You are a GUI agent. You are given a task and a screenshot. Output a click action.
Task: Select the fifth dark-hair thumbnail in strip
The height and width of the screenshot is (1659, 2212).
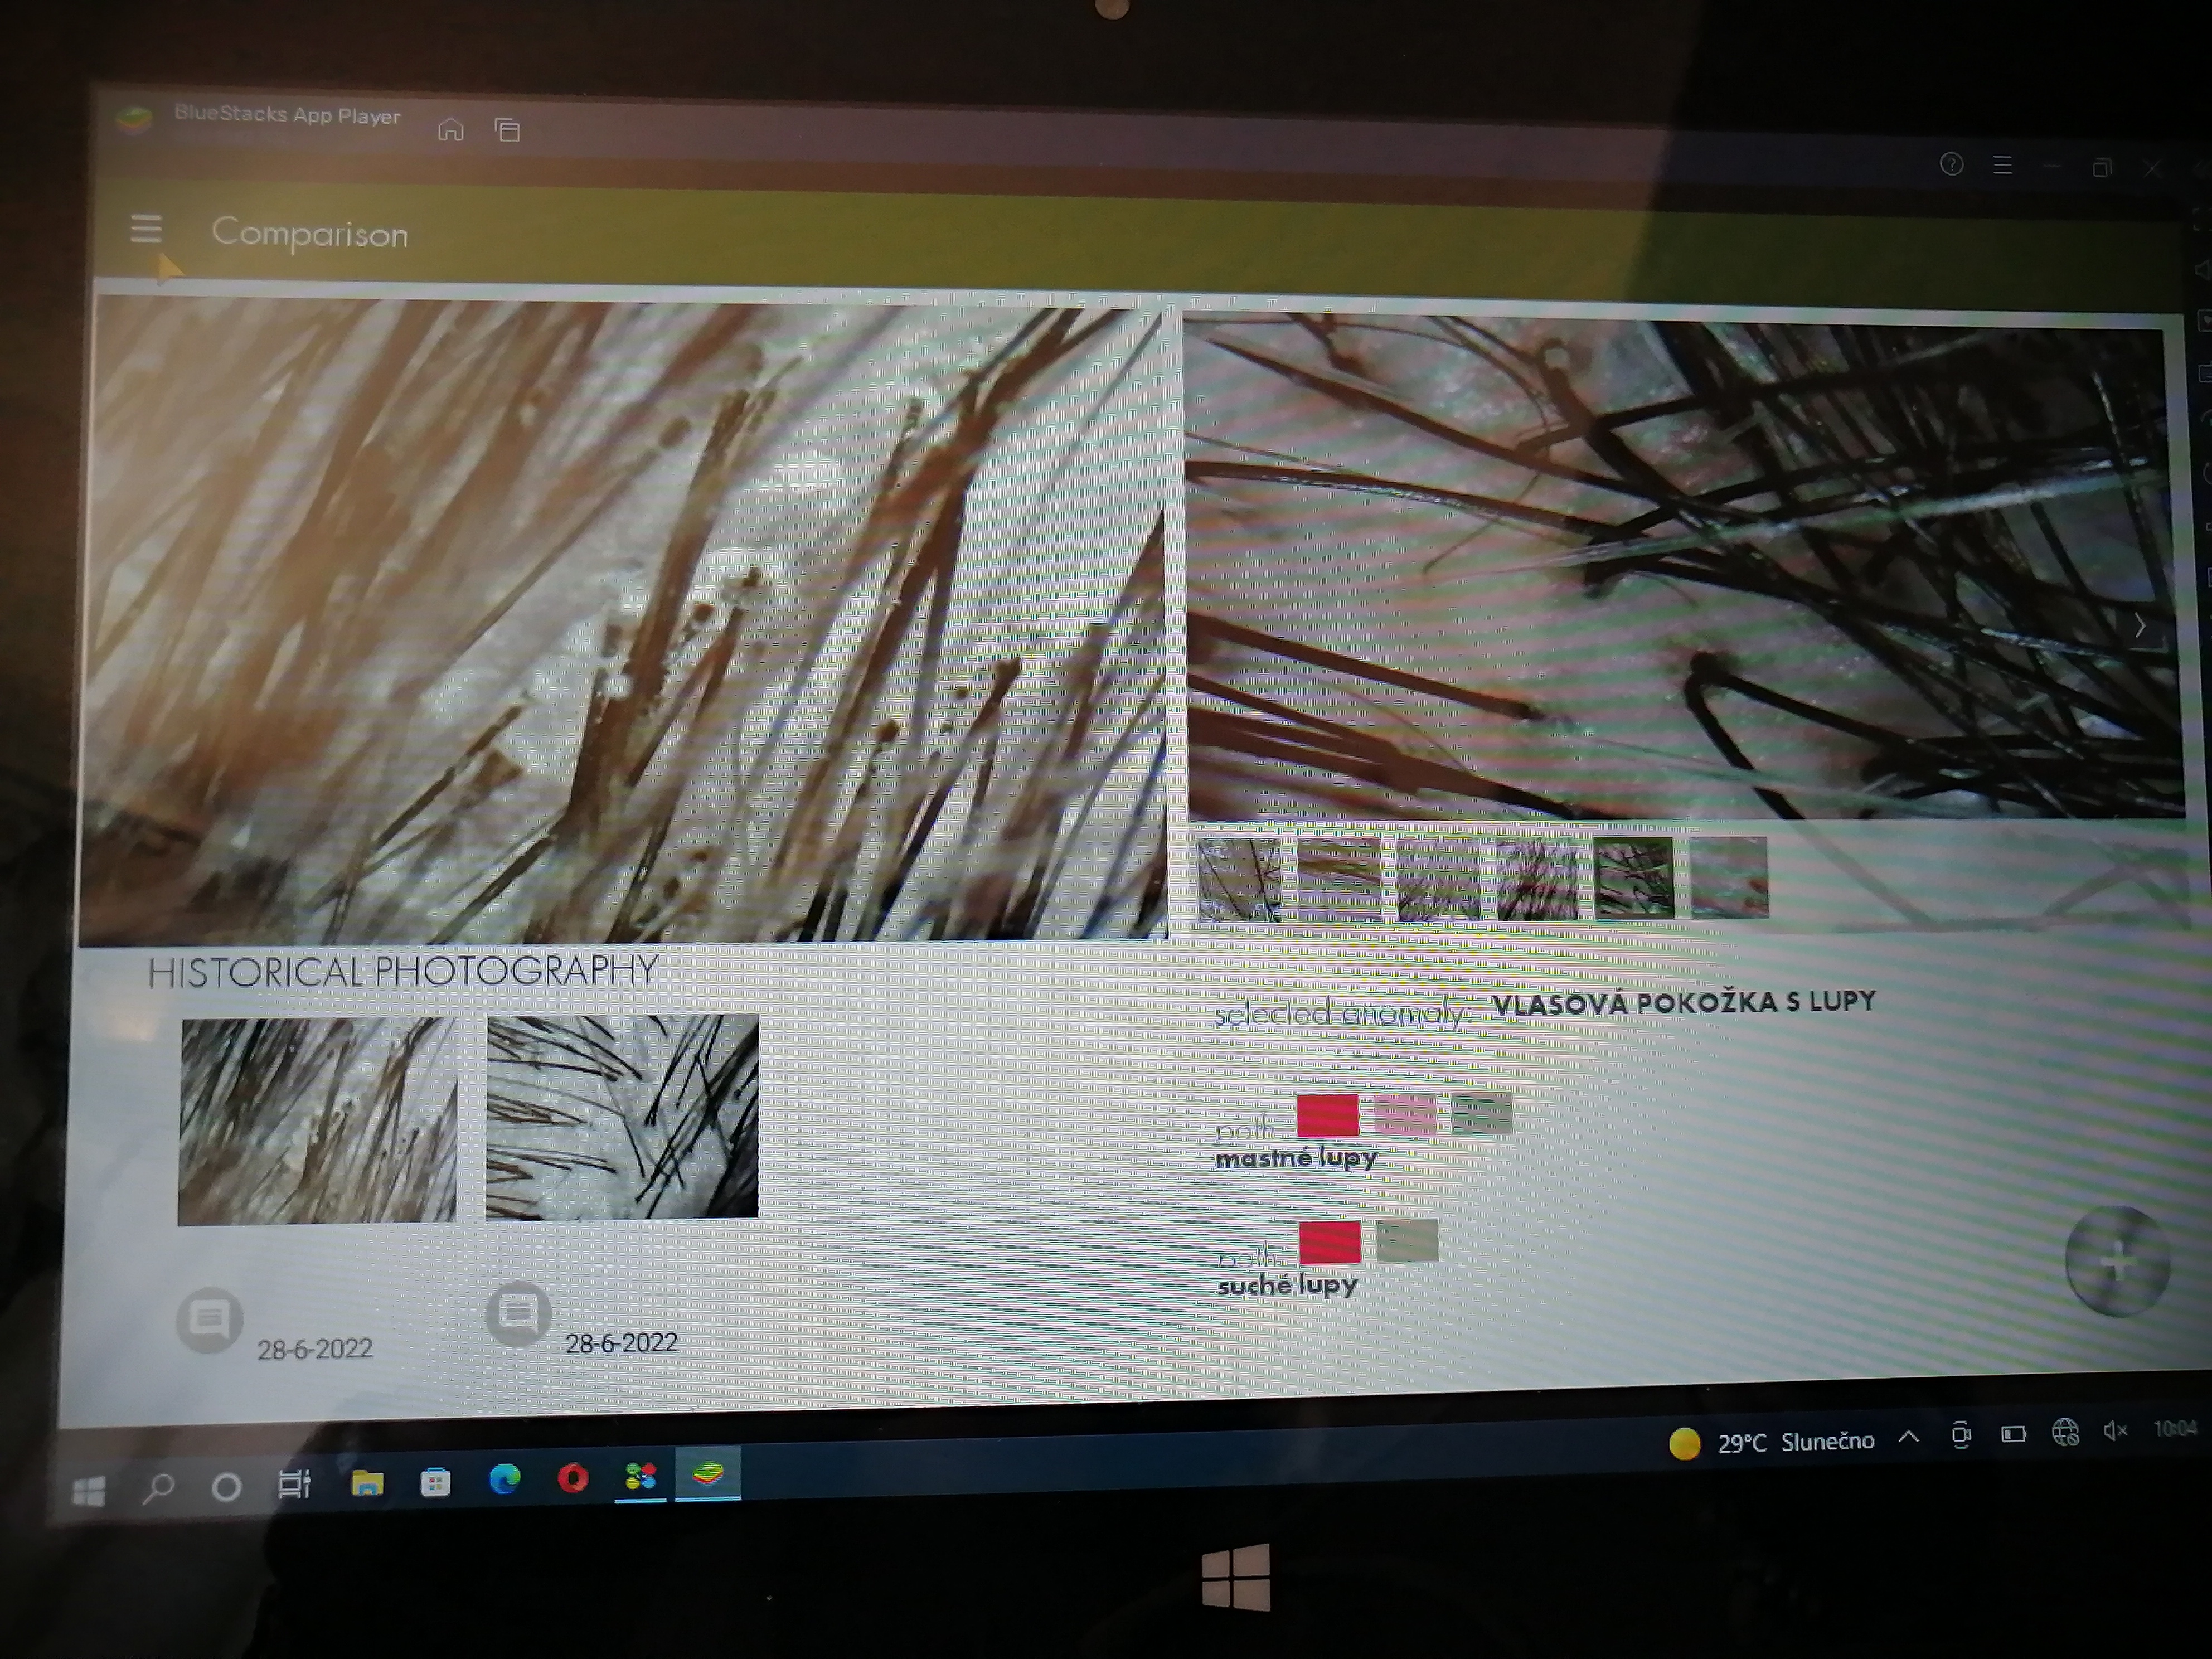(x=1633, y=878)
